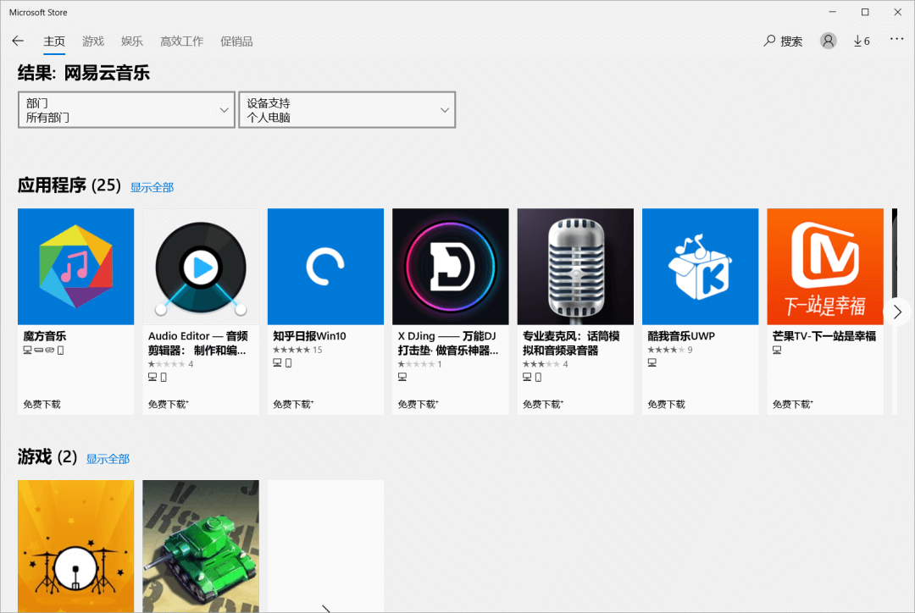The height and width of the screenshot is (613, 915).
Task: Switch to the 主页 tab
Action: (54, 41)
